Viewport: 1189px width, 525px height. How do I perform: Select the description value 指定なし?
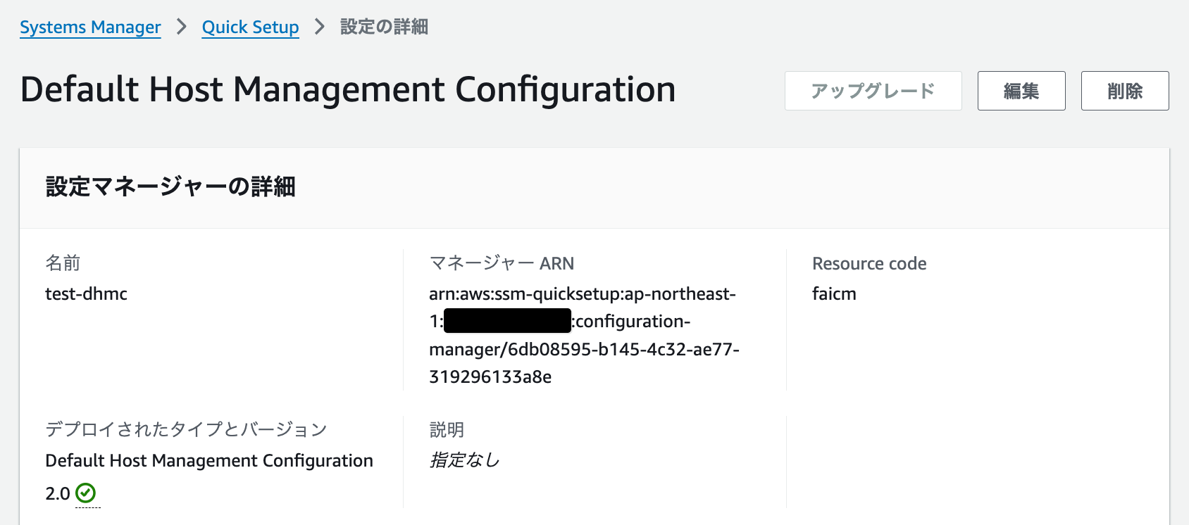464,460
